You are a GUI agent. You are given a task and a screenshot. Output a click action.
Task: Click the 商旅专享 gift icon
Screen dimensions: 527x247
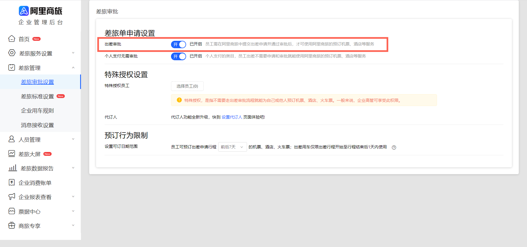click(12, 225)
